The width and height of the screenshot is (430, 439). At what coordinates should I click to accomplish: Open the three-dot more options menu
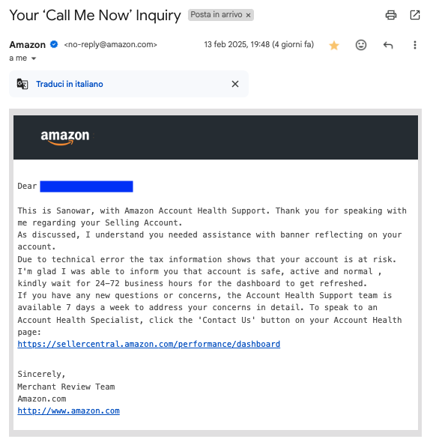(x=414, y=45)
